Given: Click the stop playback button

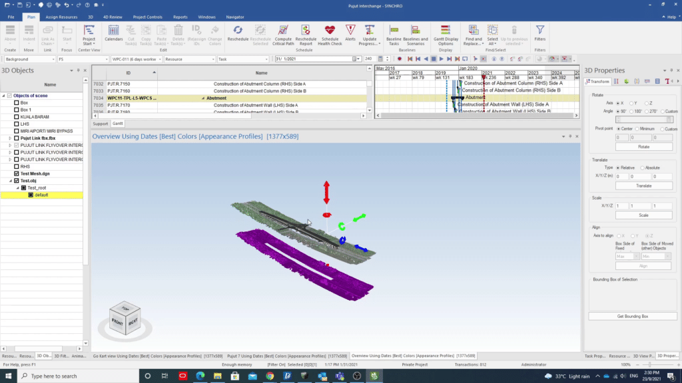Looking at the screenshot, I should click(433, 59).
